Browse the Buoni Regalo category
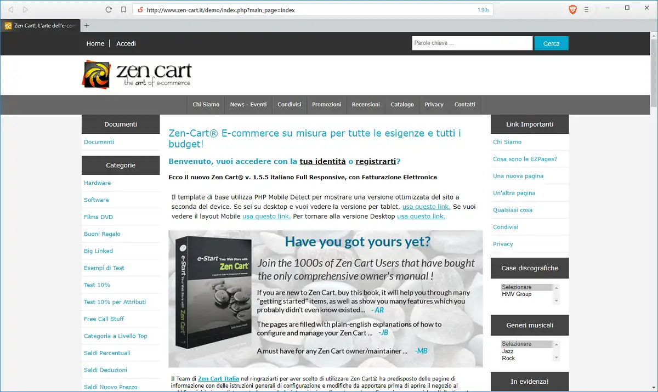Viewport: 658px width, 392px height. coord(102,234)
